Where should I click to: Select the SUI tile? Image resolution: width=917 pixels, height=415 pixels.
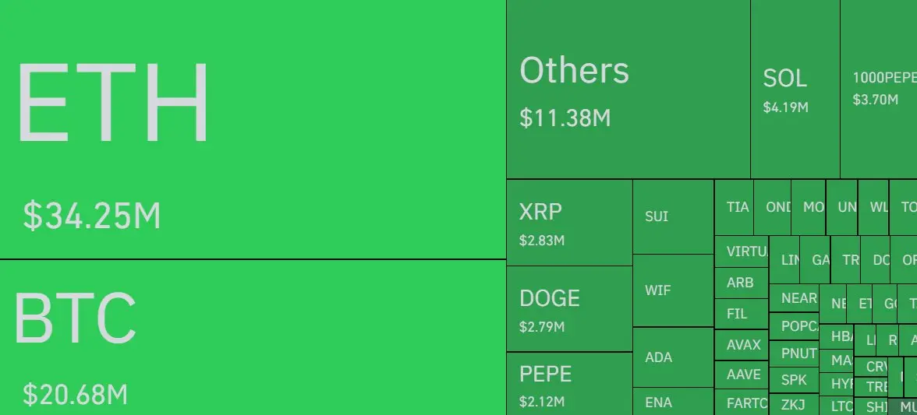(673, 216)
